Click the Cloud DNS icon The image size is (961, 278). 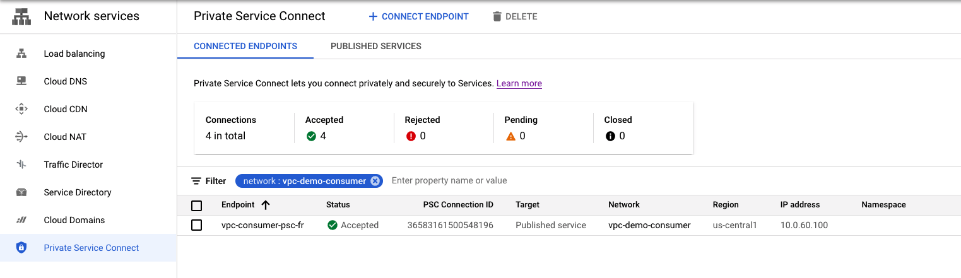click(x=21, y=81)
